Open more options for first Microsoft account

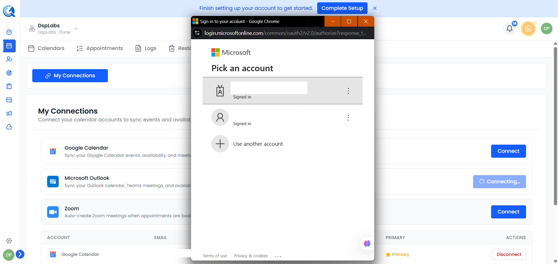click(x=348, y=91)
